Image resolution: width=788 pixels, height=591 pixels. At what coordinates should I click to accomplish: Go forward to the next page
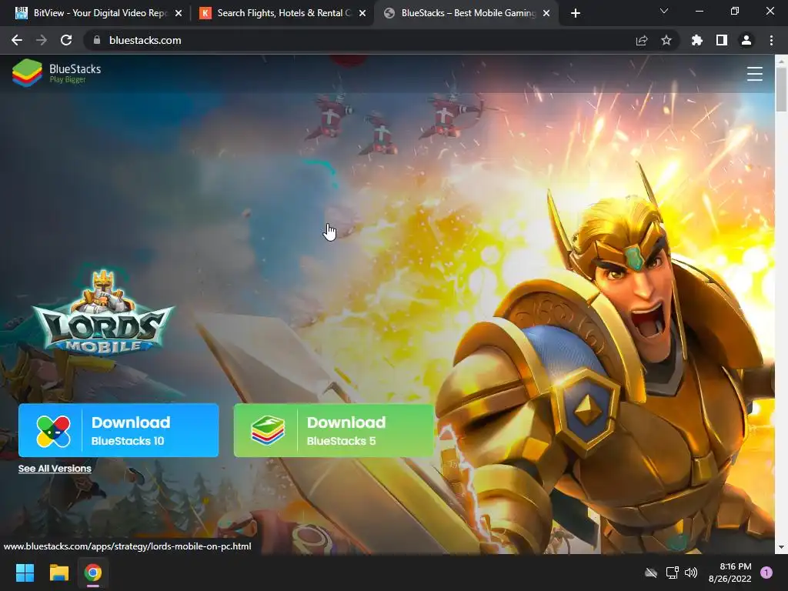pyautogui.click(x=42, y=40)
